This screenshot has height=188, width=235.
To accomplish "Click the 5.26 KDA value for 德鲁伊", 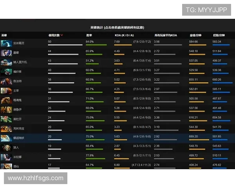I will pyautogui.click(x=117, y=108).
